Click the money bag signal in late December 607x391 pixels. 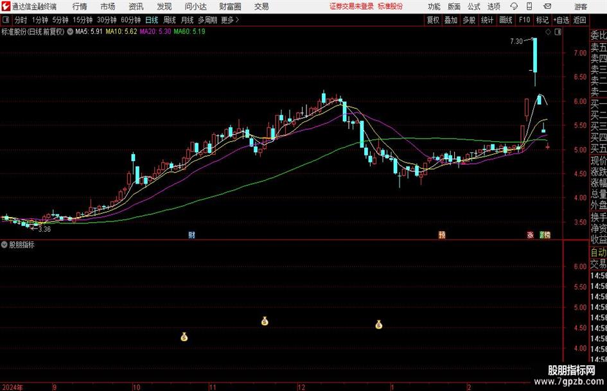tap(378, 324)
